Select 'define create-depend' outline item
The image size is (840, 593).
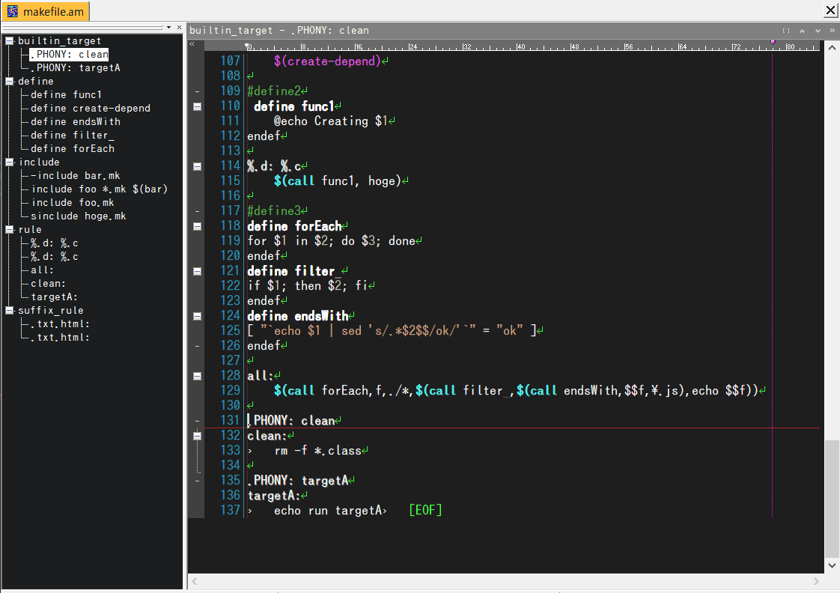click(91, 109)
